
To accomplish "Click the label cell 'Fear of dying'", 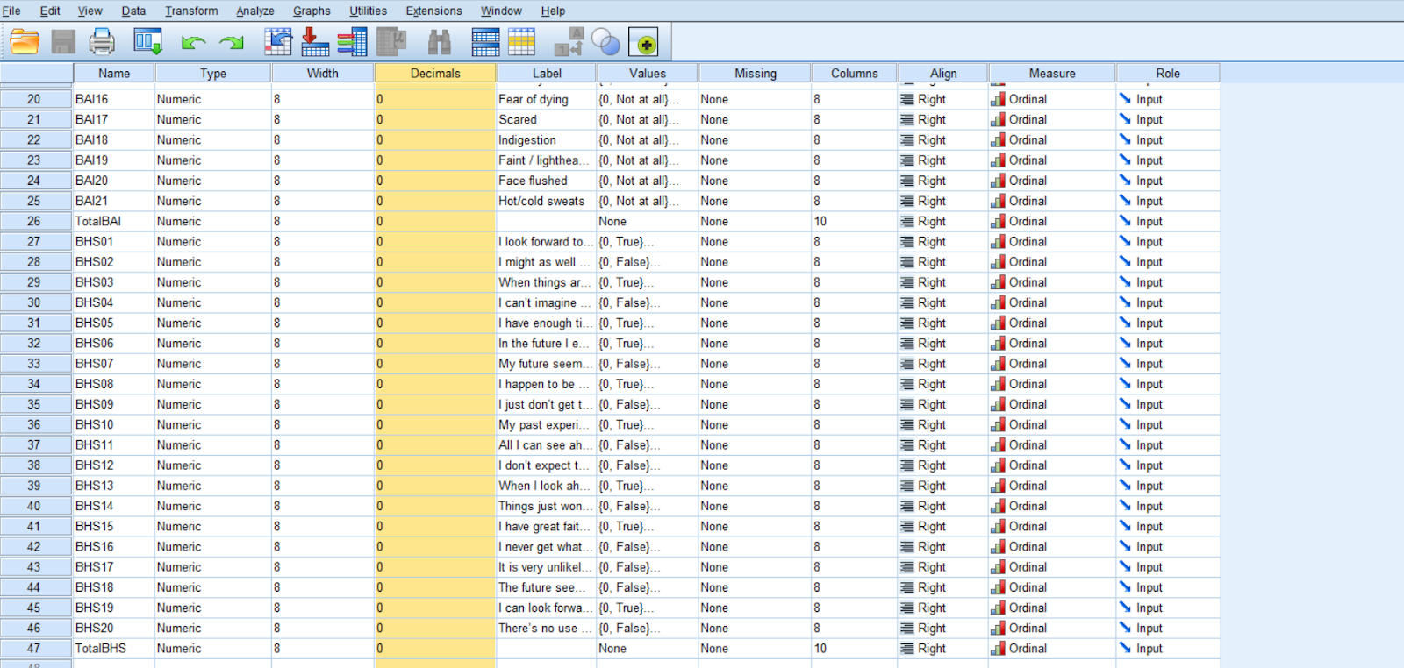I will point(547,99).
